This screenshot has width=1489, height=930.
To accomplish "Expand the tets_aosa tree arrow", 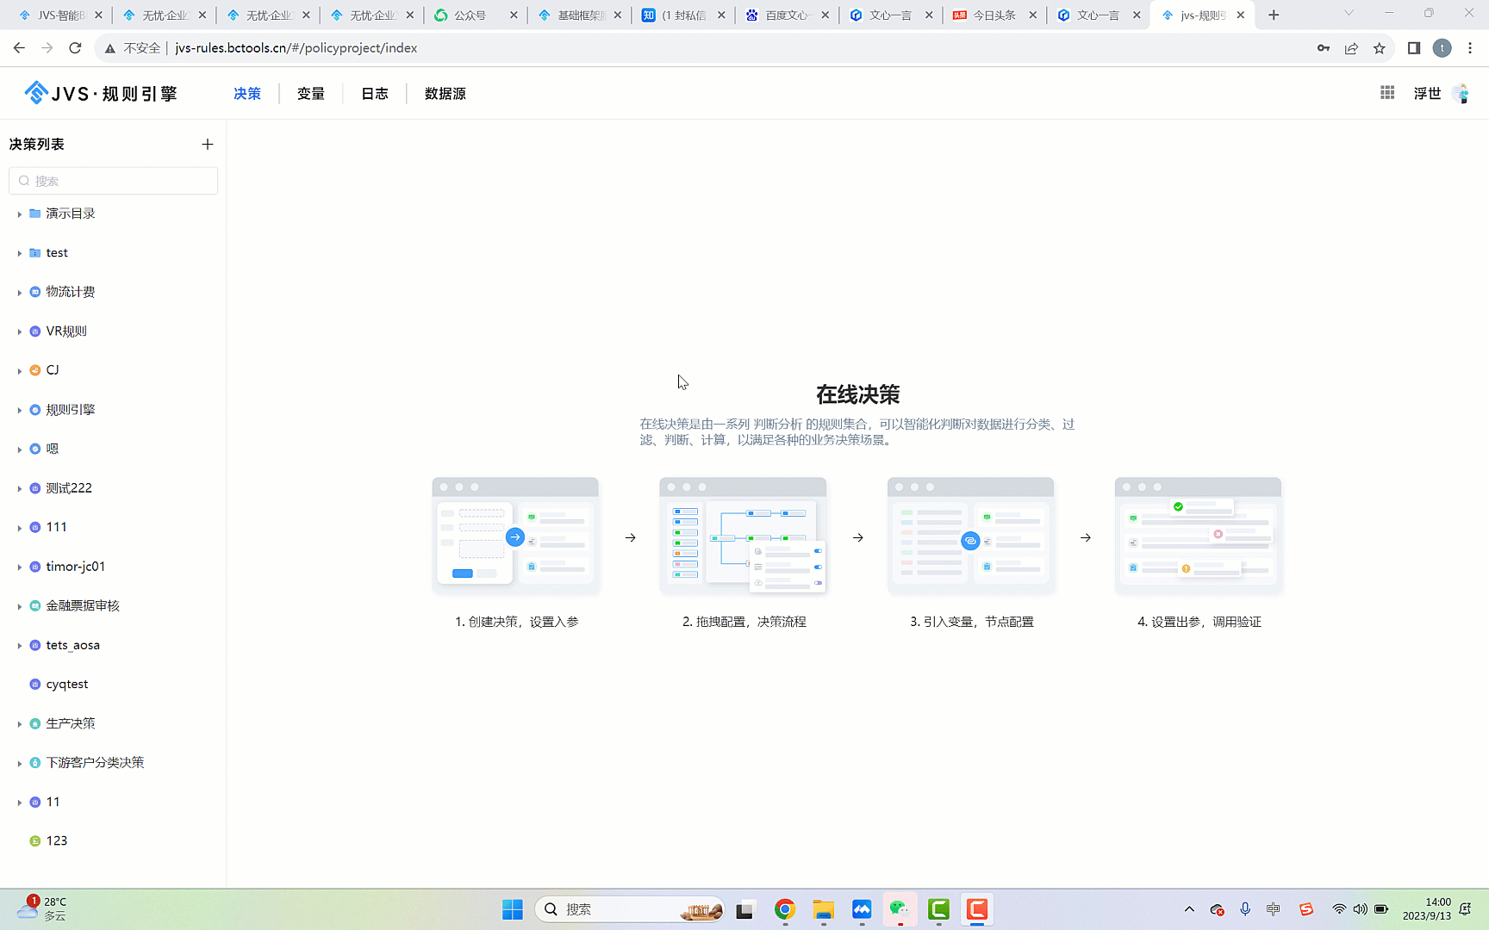I will pos(19,646).
